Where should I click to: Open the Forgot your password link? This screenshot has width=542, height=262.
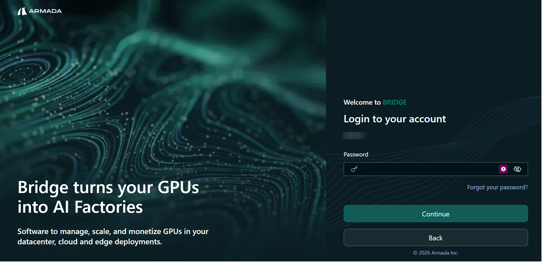click(x=497, y=187)
